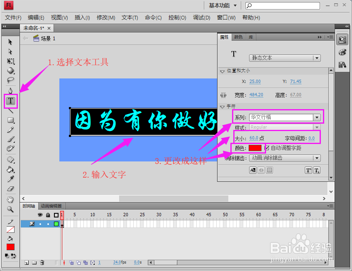Image resolution: width=352 pixels, height=271 pixels.
Task: Toggle onion skin button
Action: click(x=71, y=262)
